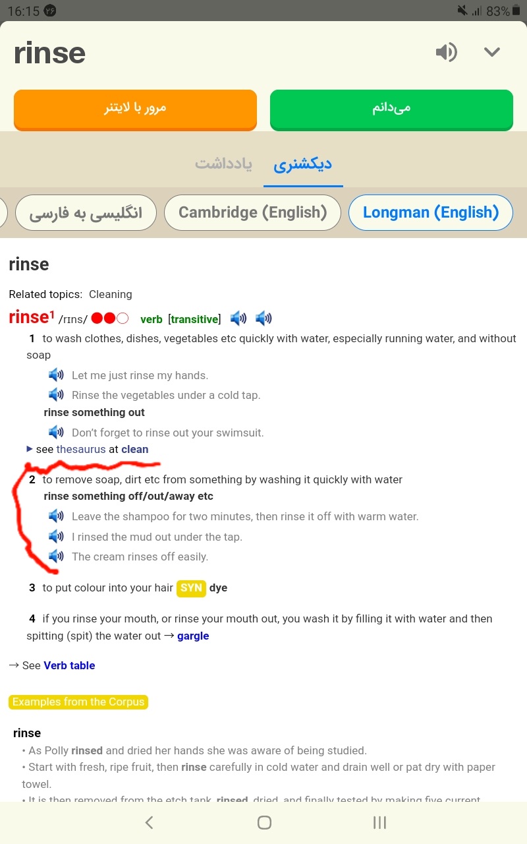Select the انگلیسی به فارسی dictionary chip
Screen dimensions: 527x844
pyautogui.click(x=86, y=212)
